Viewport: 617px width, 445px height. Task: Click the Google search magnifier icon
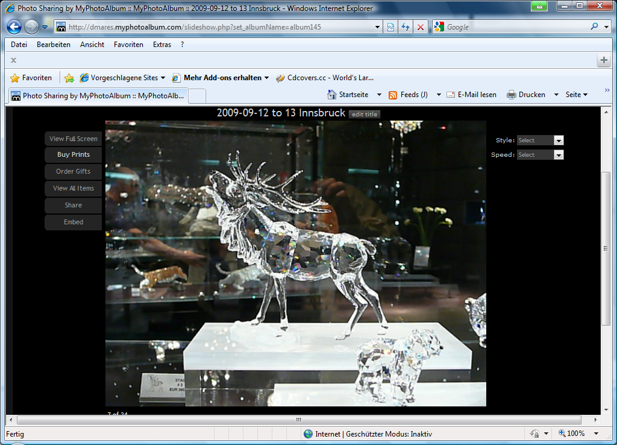pos(594,27)
